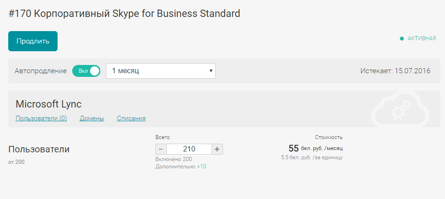Viewport: 445px width, 199px height.
Task: Click the user count field showing 210
Action: tap(189, 149)
